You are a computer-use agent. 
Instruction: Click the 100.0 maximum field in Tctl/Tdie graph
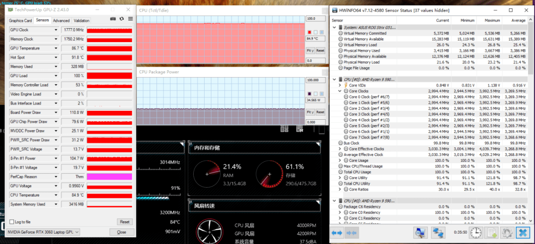click(315, 19)
